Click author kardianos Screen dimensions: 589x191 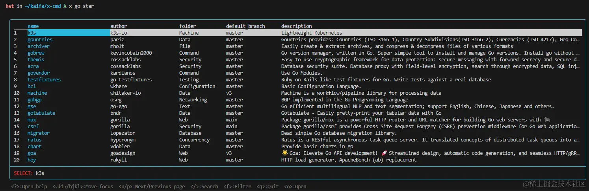(x=123, y=73)
